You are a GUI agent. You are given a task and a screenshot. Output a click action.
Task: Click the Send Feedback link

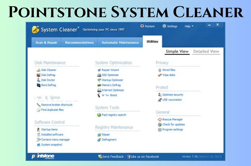coord(111,157)
